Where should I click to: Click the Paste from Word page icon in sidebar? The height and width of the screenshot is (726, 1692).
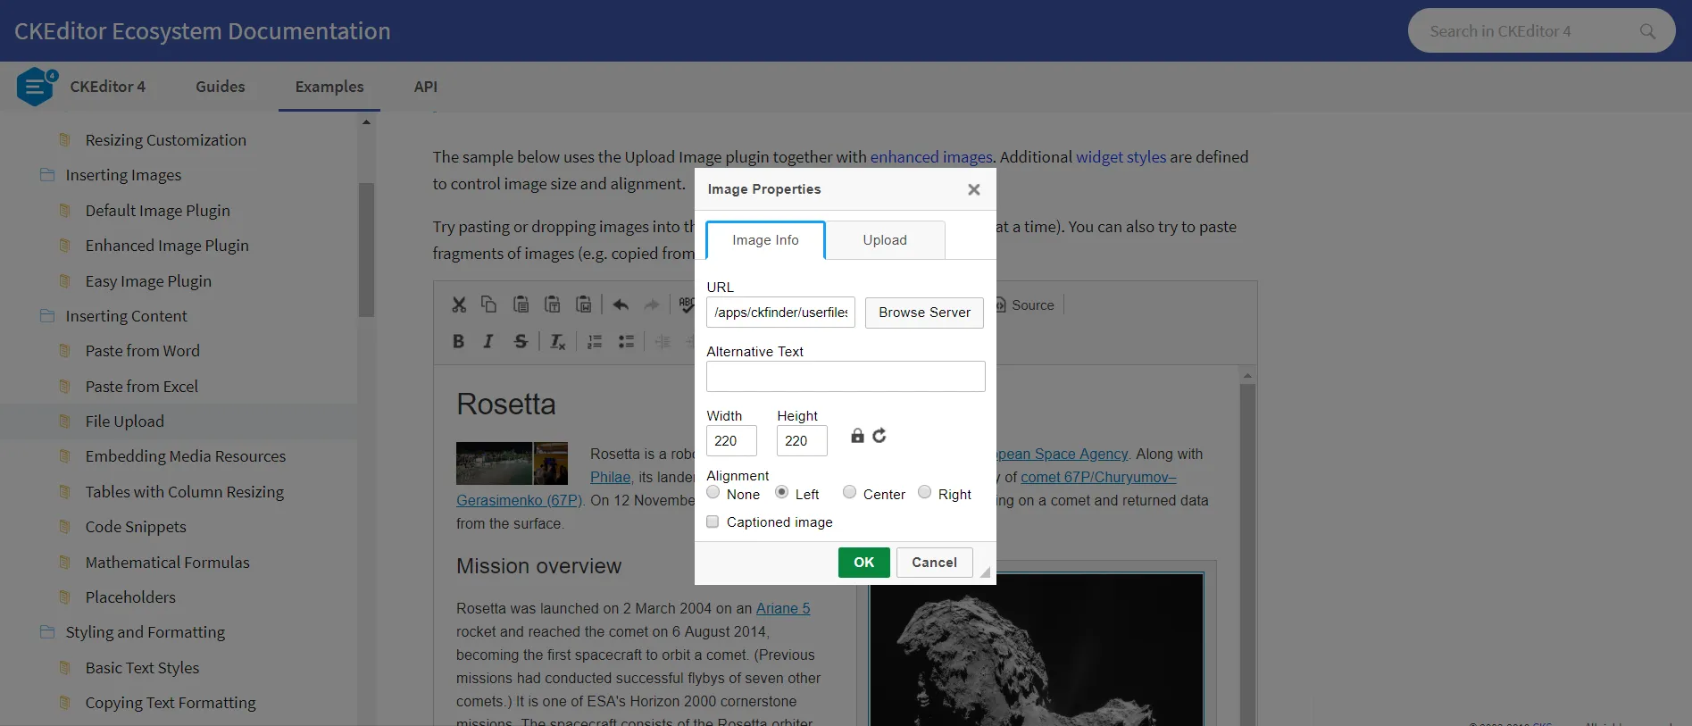click(x=64, y=351)
